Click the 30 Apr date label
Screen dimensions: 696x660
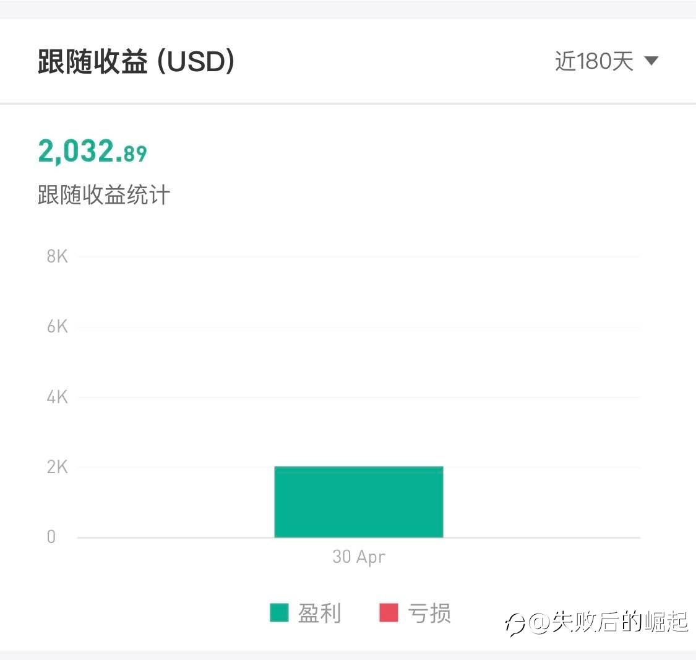coord(359,557)
